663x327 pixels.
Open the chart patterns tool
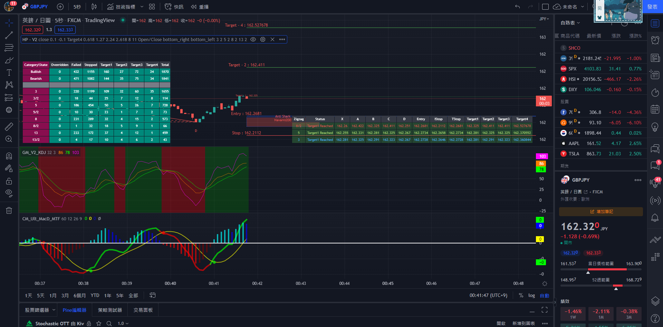point(9,85)
